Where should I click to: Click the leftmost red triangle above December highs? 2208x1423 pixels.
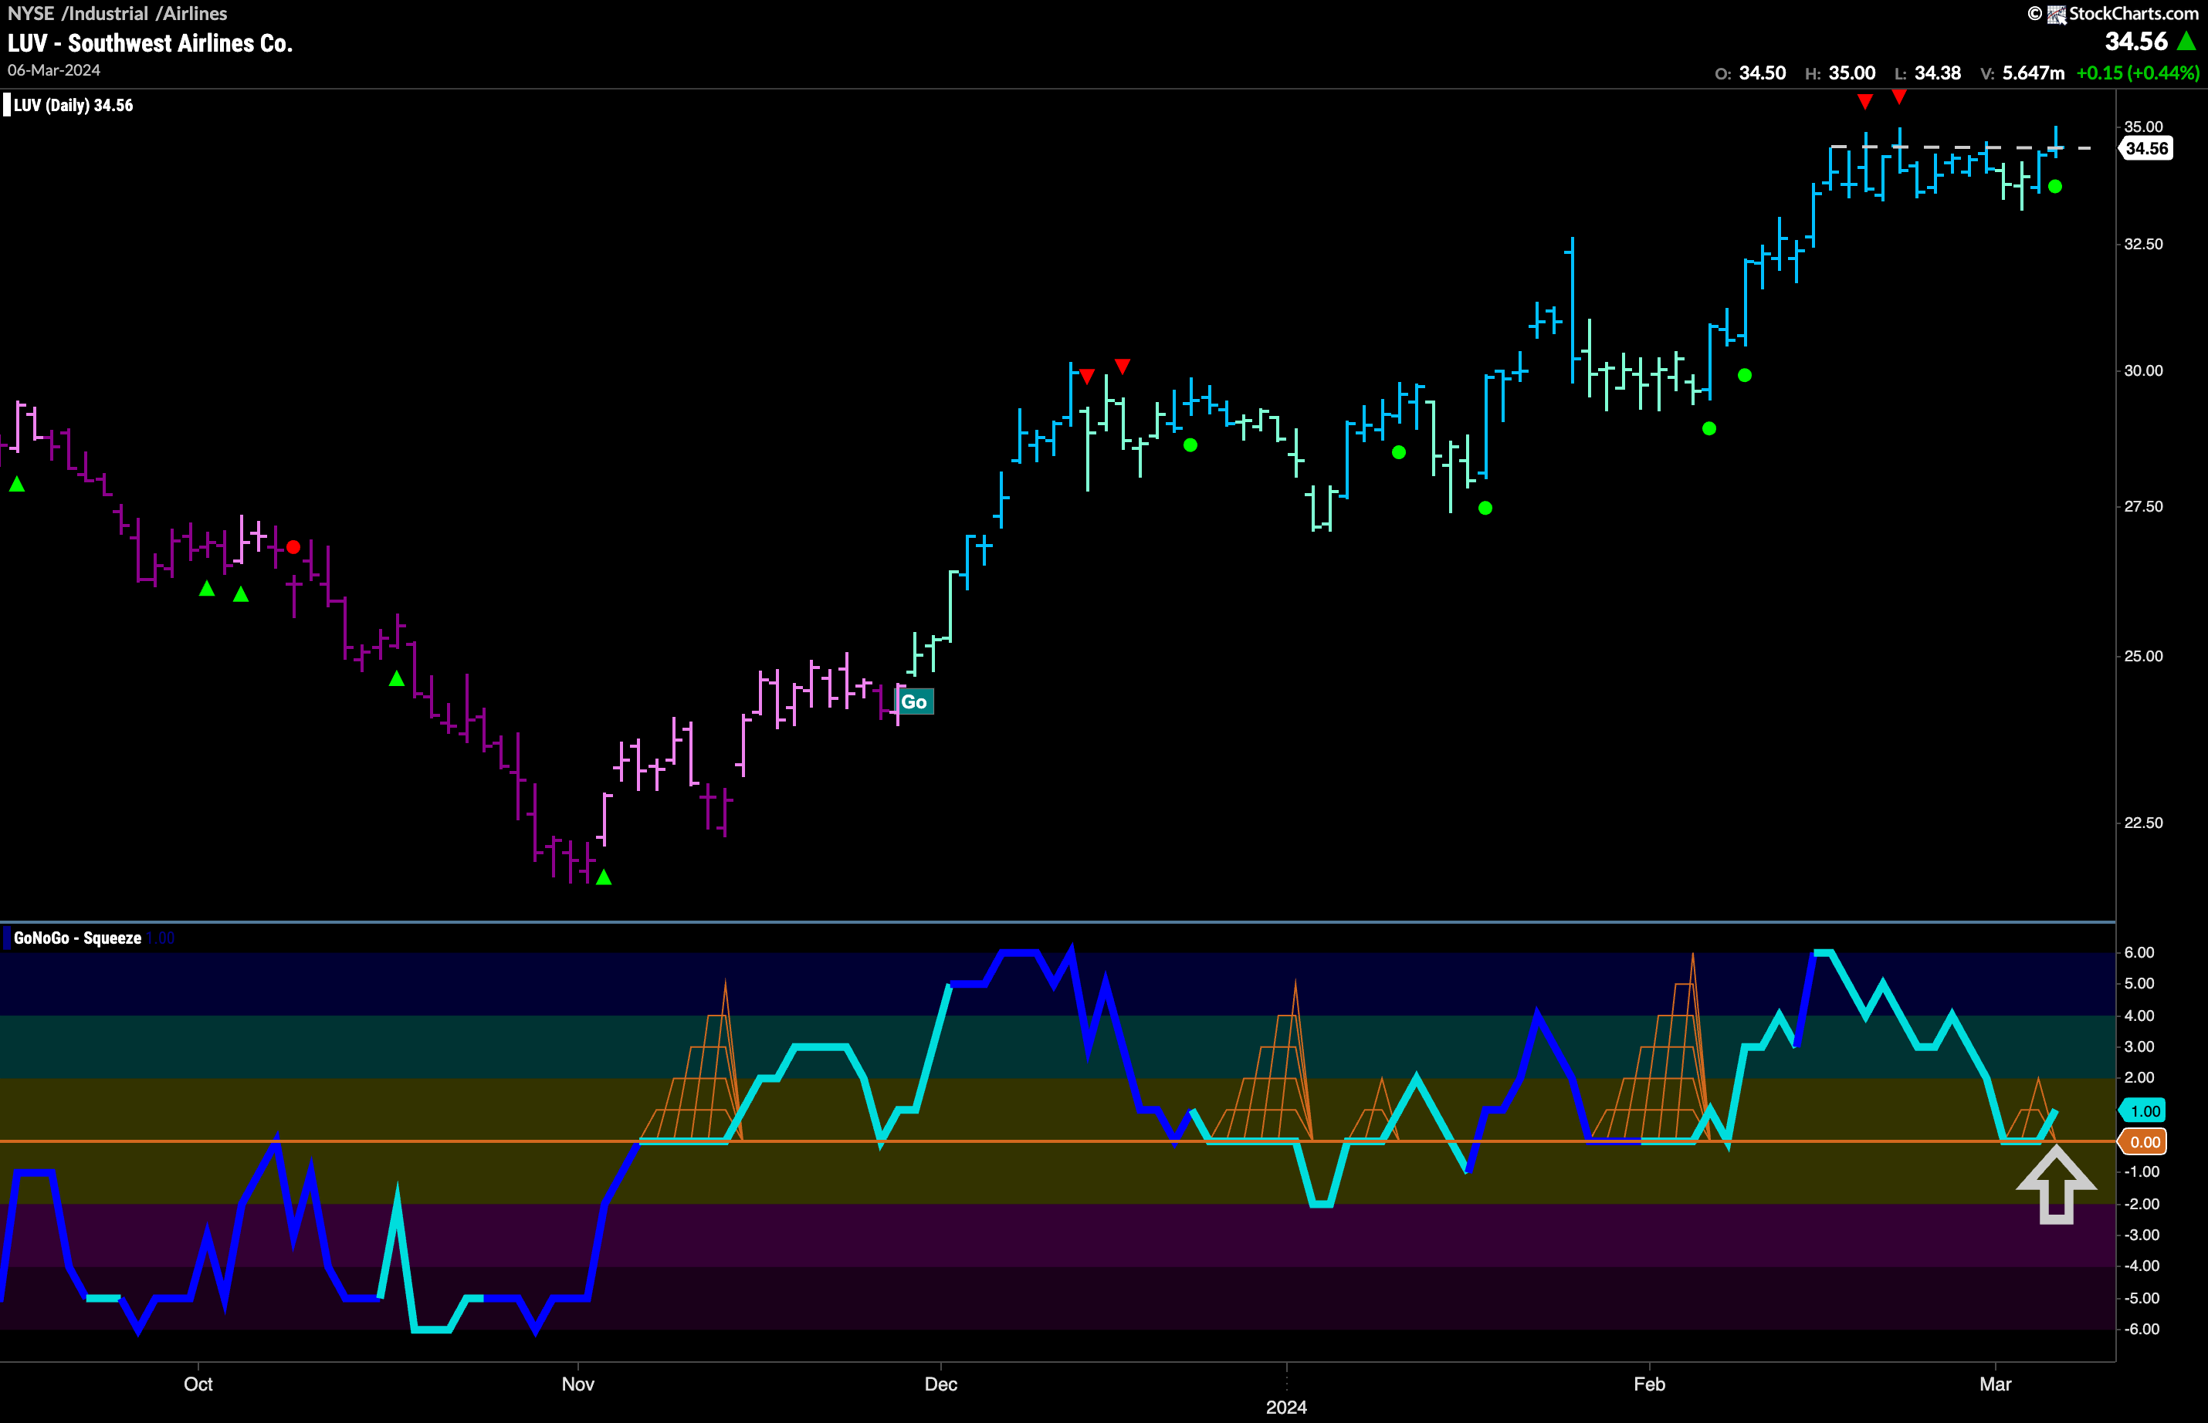1087,376
